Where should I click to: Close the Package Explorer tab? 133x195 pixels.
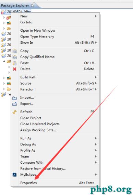tap(33, 5)
